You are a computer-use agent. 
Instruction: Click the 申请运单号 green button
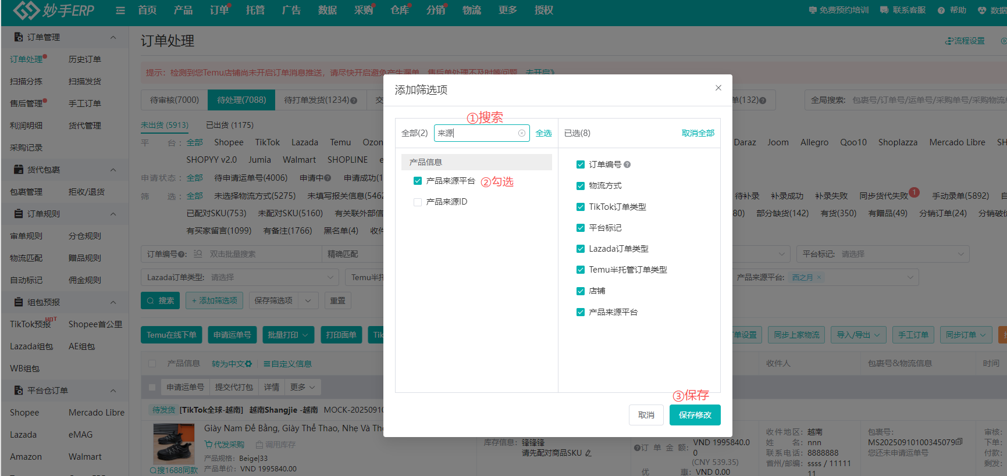click(x=232, y=335)
